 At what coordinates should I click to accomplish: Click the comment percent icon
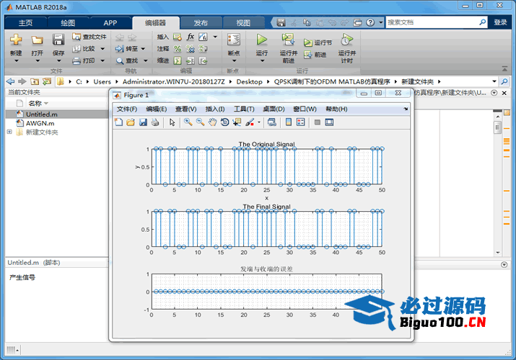pos(178,48)
